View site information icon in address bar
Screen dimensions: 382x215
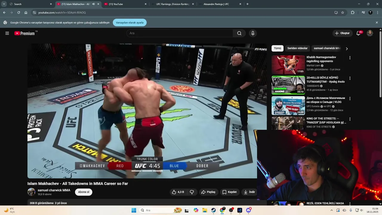(x=34, y=13)
